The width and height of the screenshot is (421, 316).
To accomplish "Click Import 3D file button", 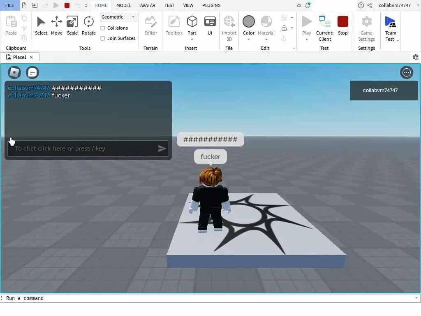I will click(x=229, y=28).
